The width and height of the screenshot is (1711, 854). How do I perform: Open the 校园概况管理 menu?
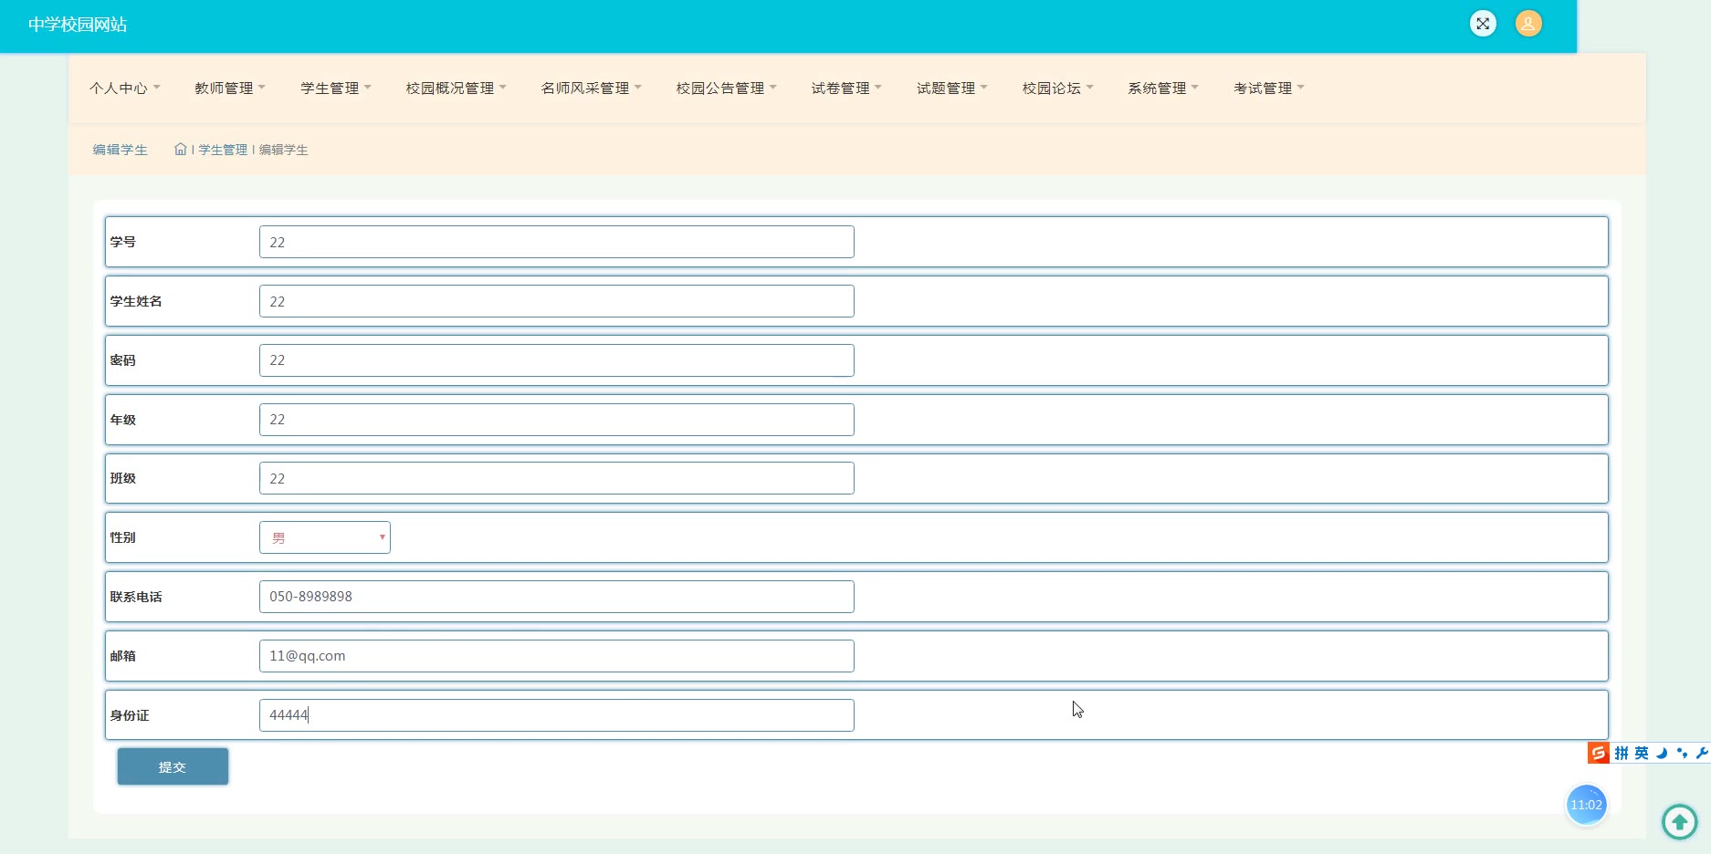coord(457,89)
